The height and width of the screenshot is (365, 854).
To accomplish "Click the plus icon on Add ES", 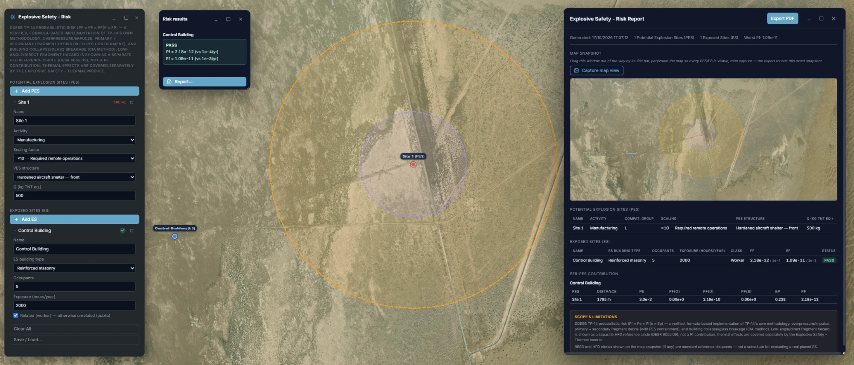I will click(x=16, y=220).
